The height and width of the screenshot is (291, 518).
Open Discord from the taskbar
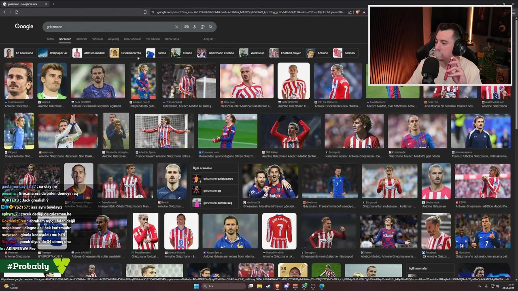(x=287, y=286)
